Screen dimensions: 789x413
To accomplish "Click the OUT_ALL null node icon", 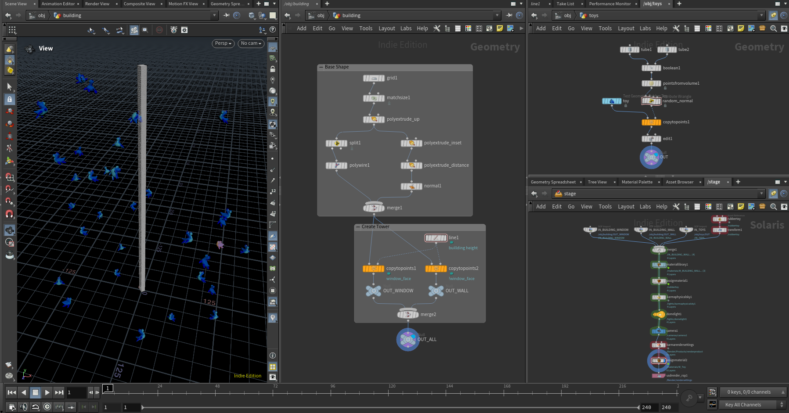I will click(407, 339).
